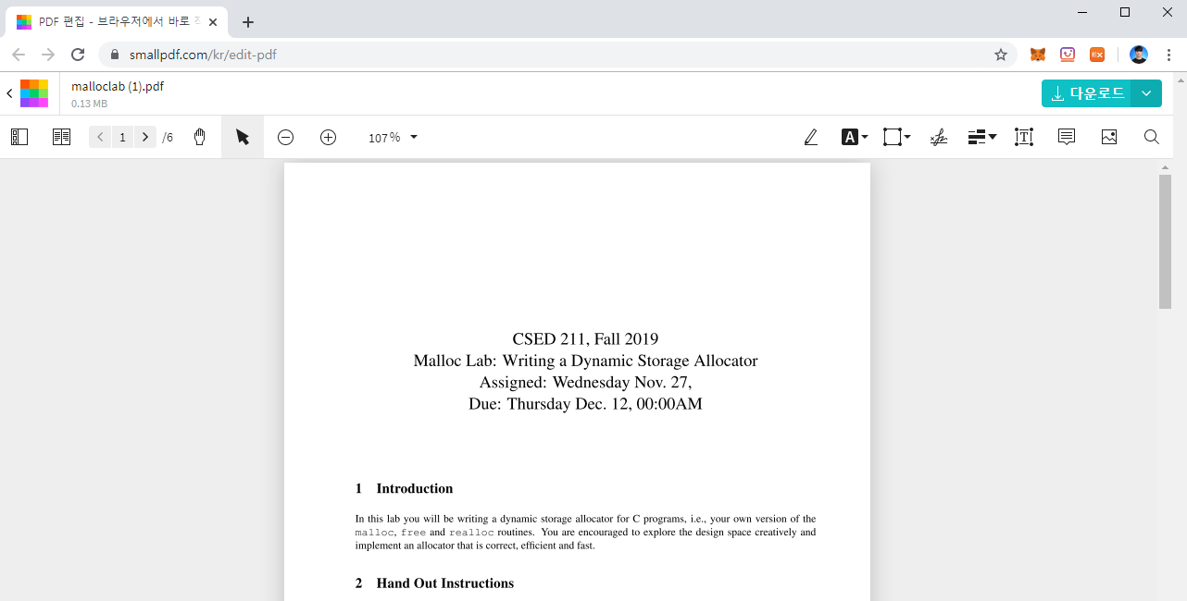
Task: Open the 107% zoom level dropdown
Action: coord(393,137)
